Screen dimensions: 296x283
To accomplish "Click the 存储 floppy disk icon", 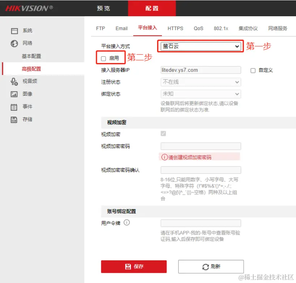I will click(x=14, y=120).
